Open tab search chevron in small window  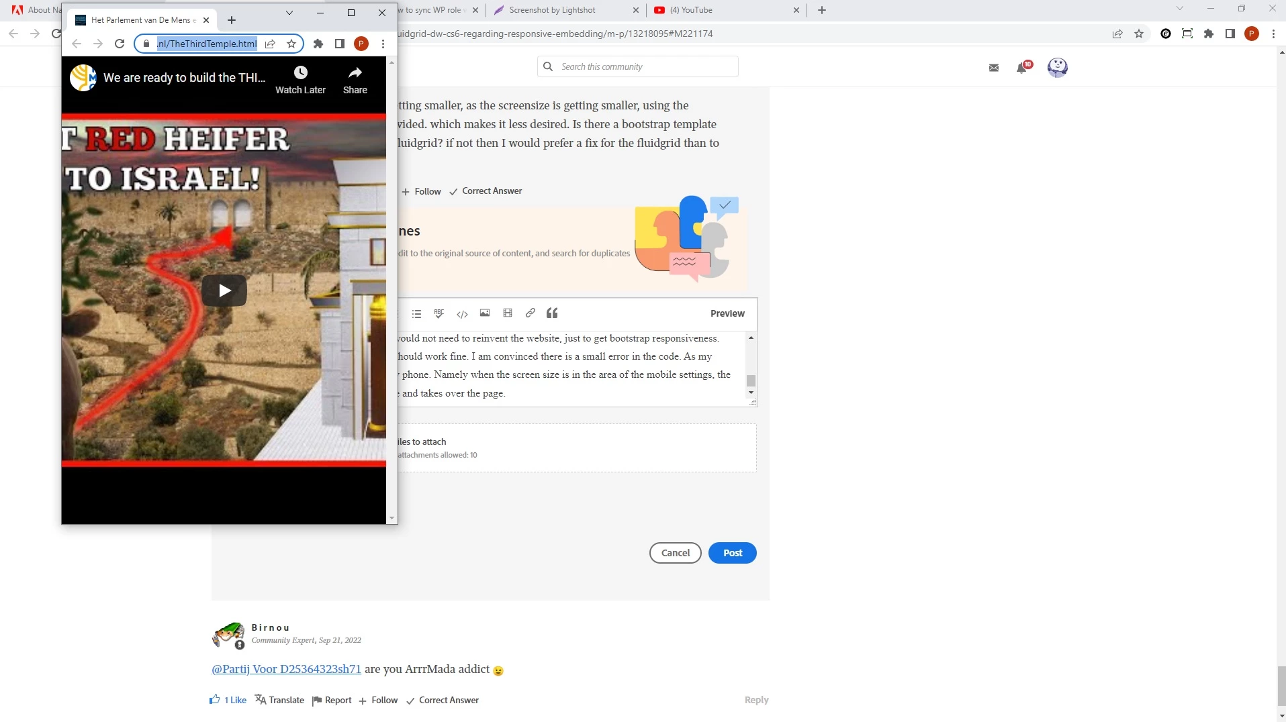pos(289,13)
